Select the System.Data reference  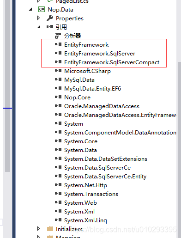[80, 150]
